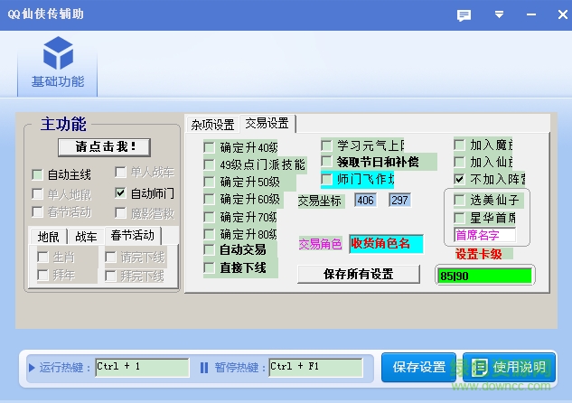
Task: Click the 运行热键 Ctrl + 1 field
Action: pyautogui.click(x=142, y=367)
